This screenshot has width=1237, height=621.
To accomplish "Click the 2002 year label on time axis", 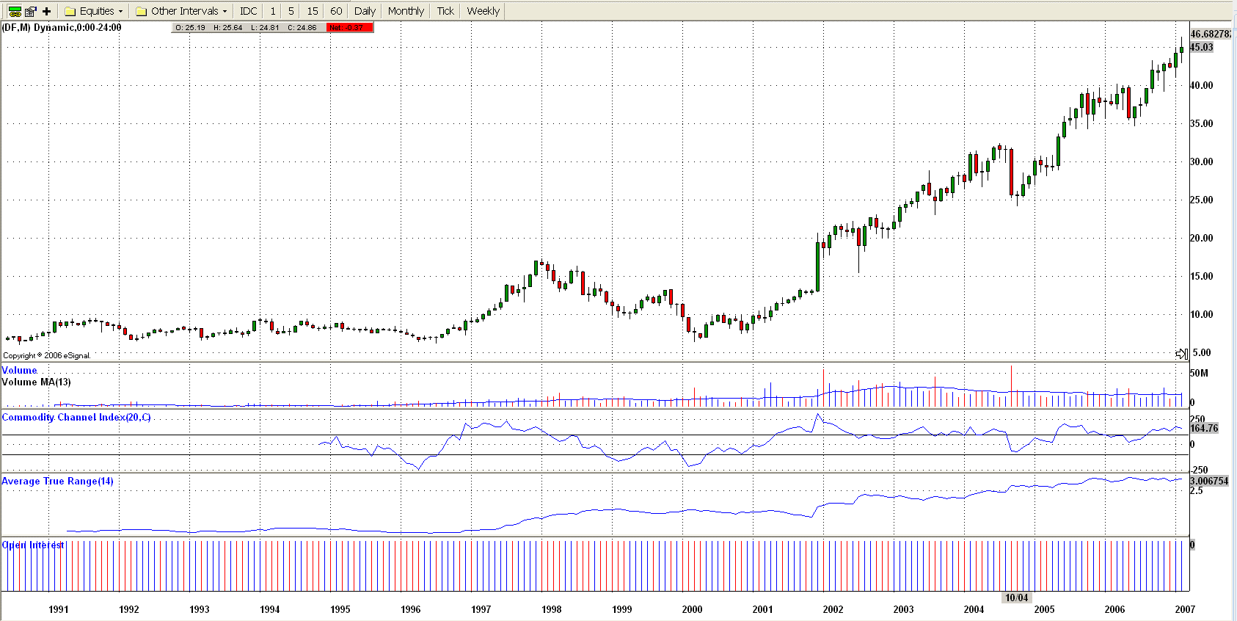I will tap(833, 609).
